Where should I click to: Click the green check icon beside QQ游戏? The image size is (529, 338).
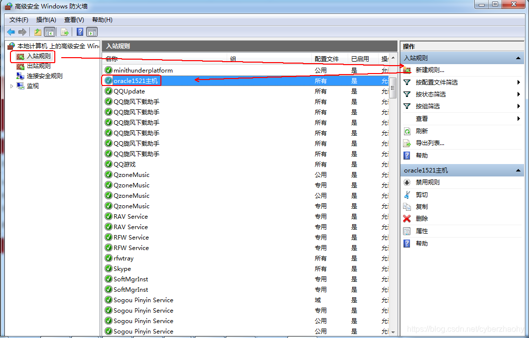(108, 164)
